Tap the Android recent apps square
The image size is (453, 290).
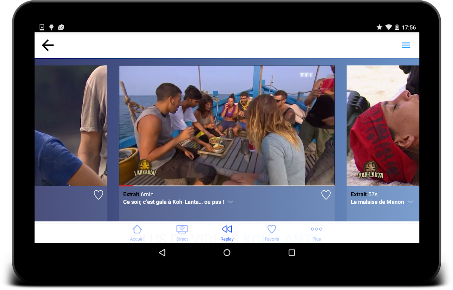(x=292, y=253)
